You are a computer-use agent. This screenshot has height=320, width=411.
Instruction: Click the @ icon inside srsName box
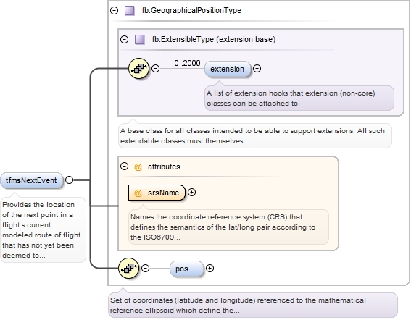(x=138, y=193)
